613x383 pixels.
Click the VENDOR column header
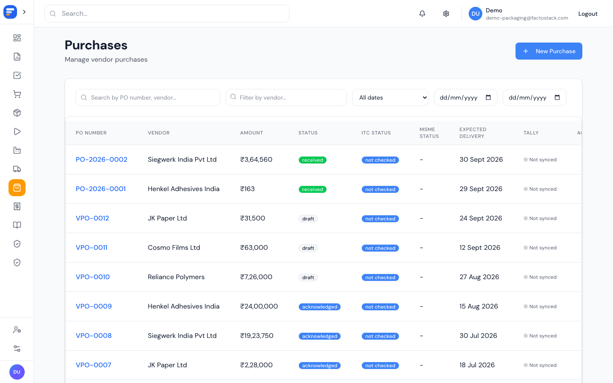point(159,133)
